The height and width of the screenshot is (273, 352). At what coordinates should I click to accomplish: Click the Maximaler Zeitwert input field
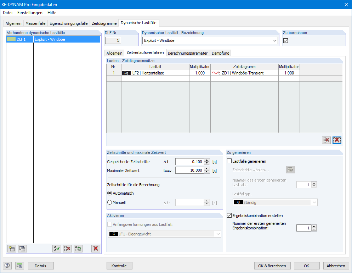(x=189, y=170)
